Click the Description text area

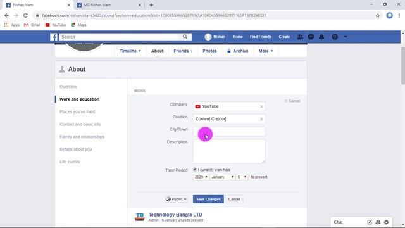coord(229,151)
